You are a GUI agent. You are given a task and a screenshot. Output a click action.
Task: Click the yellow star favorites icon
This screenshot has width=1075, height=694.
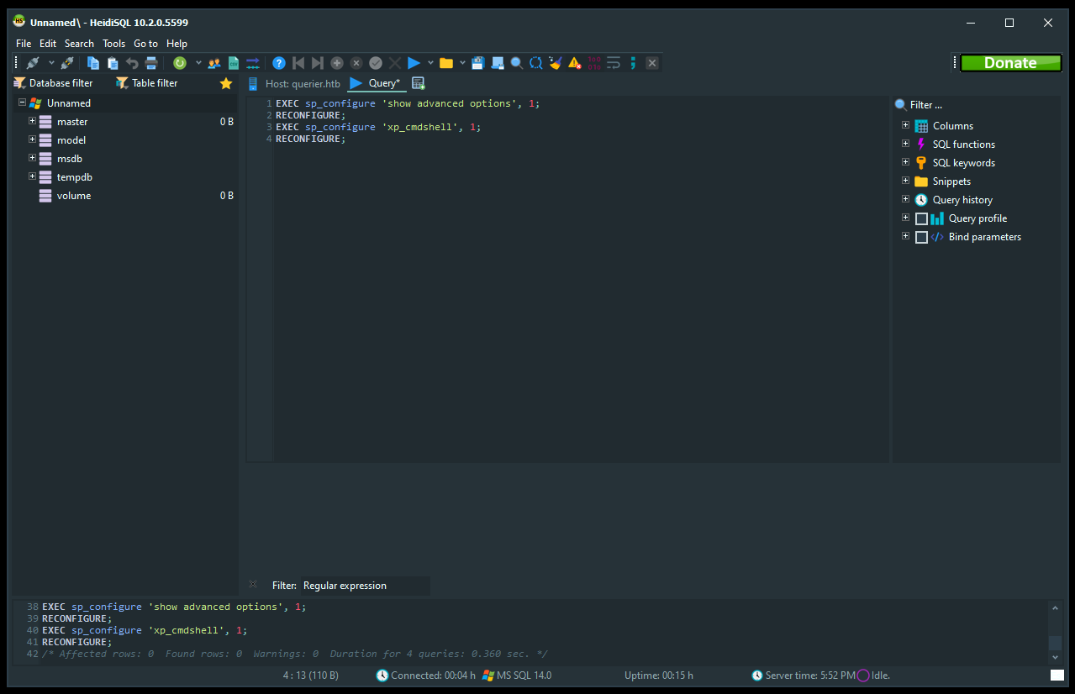point(226,83)
